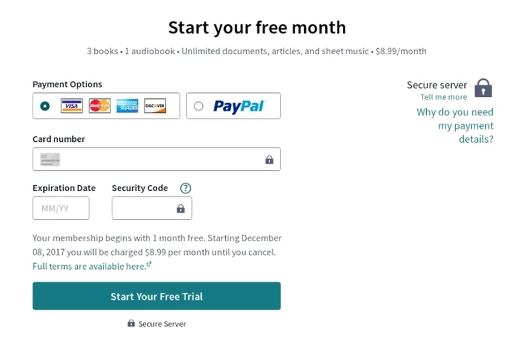Click the Expiration Date MM/YY field
Screen dimensions: 515x362
60,209
